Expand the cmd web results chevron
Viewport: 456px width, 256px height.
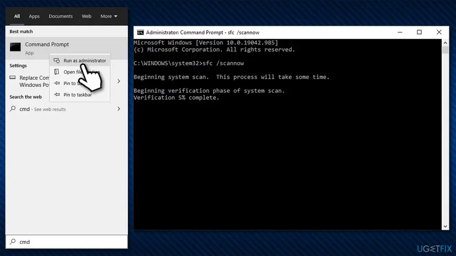(x=118, y=109)
